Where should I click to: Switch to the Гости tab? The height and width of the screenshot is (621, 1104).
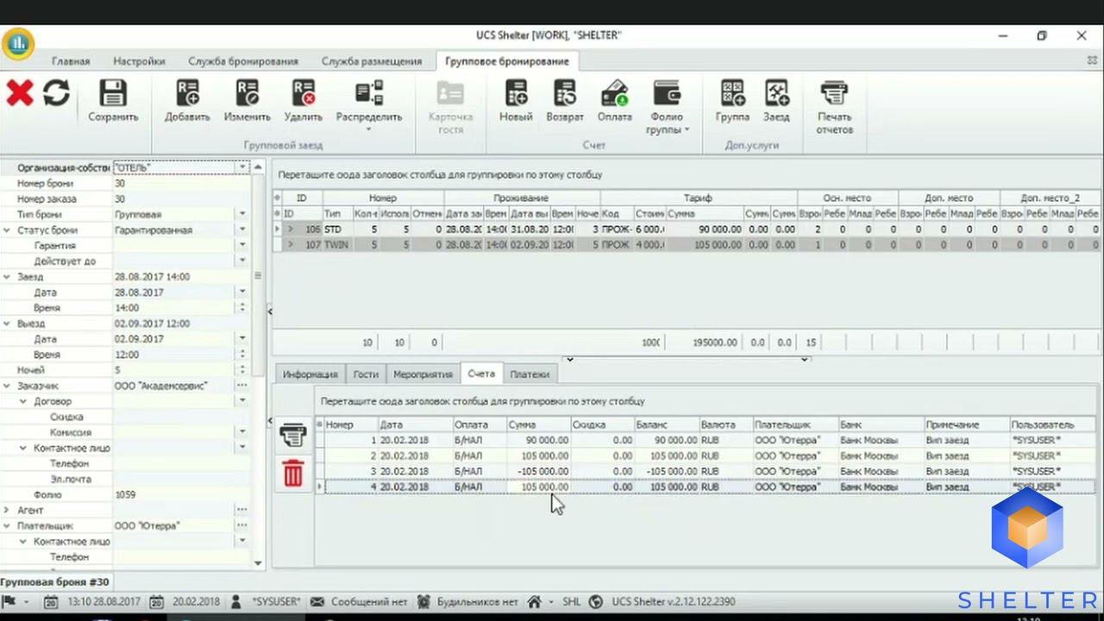tap(366, 374)
